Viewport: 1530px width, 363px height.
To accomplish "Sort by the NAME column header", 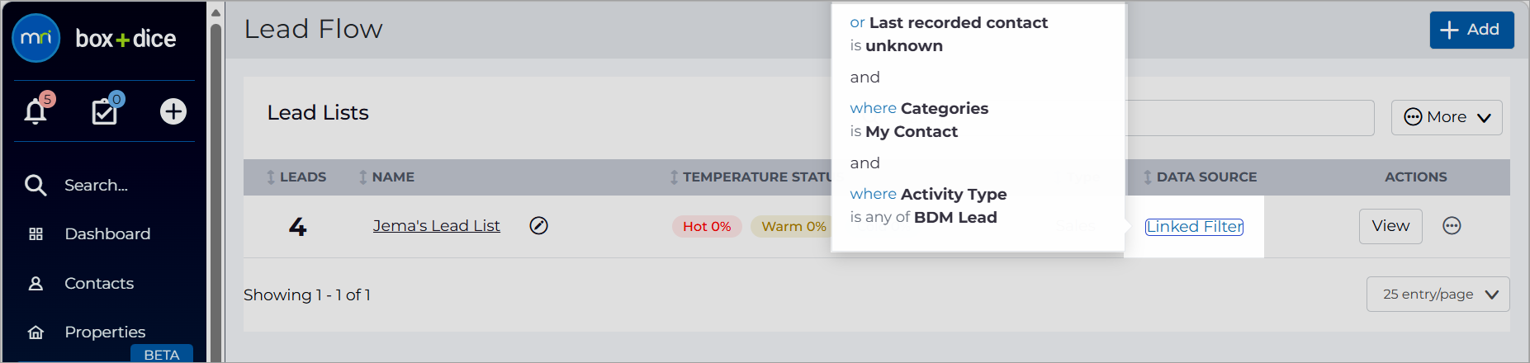I will click(386, 177).
